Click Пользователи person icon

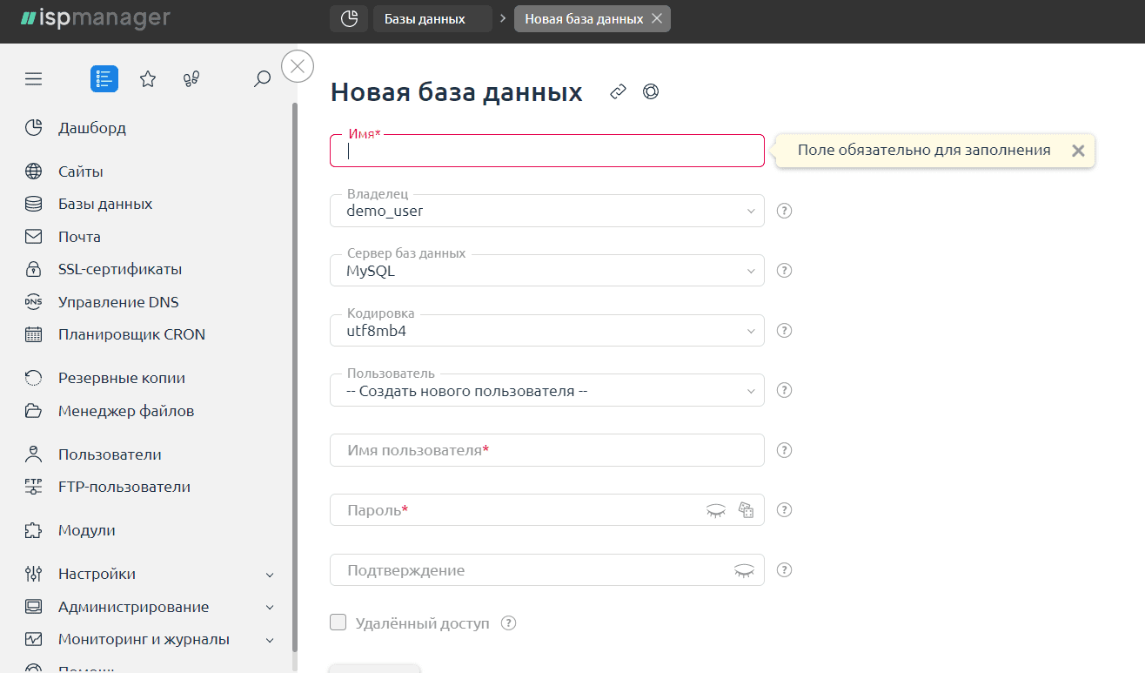[33, 454]
